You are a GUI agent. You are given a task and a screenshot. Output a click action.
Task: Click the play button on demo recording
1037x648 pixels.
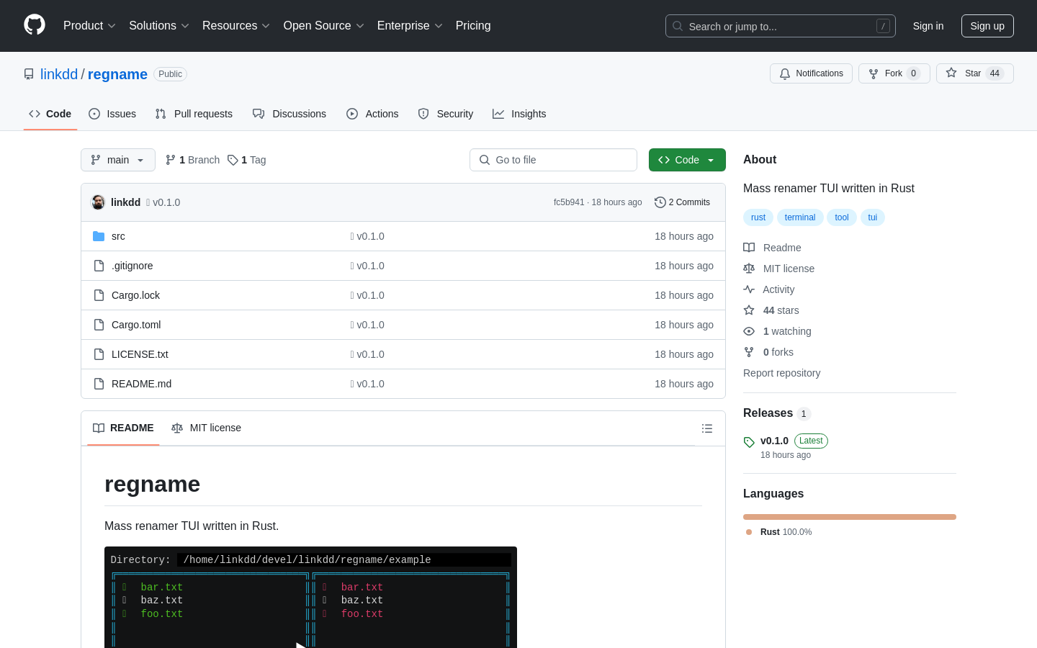coord(301,645)
